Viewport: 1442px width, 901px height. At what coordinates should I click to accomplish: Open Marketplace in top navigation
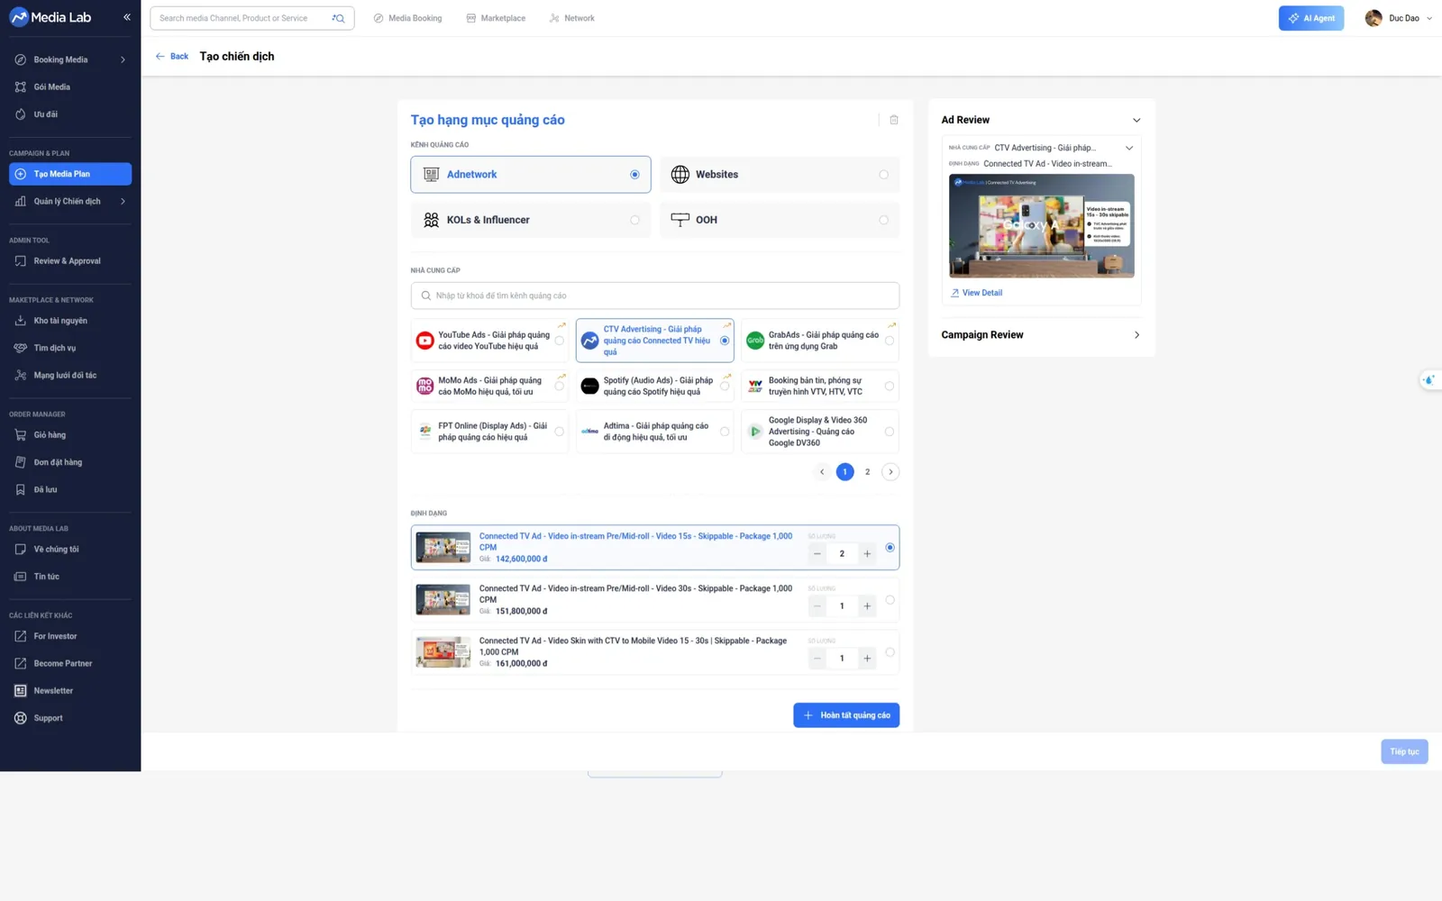(496, 18)
